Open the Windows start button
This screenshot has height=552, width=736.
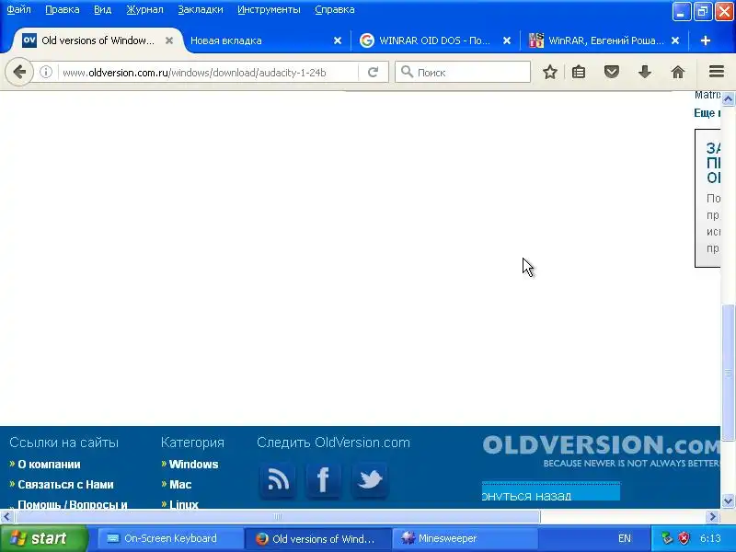[x=43, y=538]
